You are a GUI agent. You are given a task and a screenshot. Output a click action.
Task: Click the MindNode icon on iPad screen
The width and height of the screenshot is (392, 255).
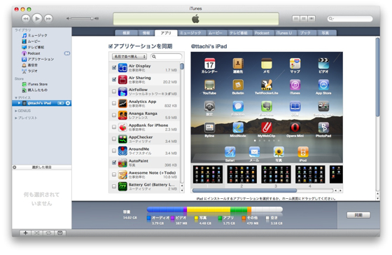pos(238,127)
